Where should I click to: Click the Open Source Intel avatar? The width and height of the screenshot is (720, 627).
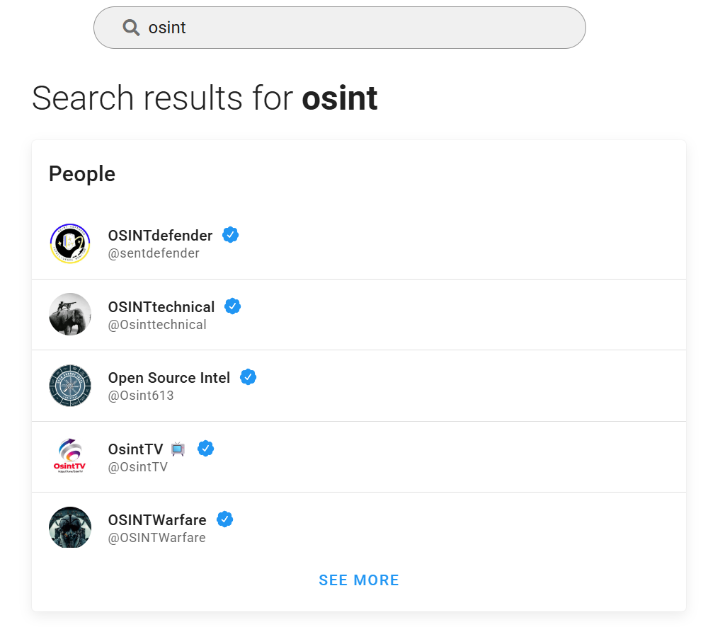70,386
